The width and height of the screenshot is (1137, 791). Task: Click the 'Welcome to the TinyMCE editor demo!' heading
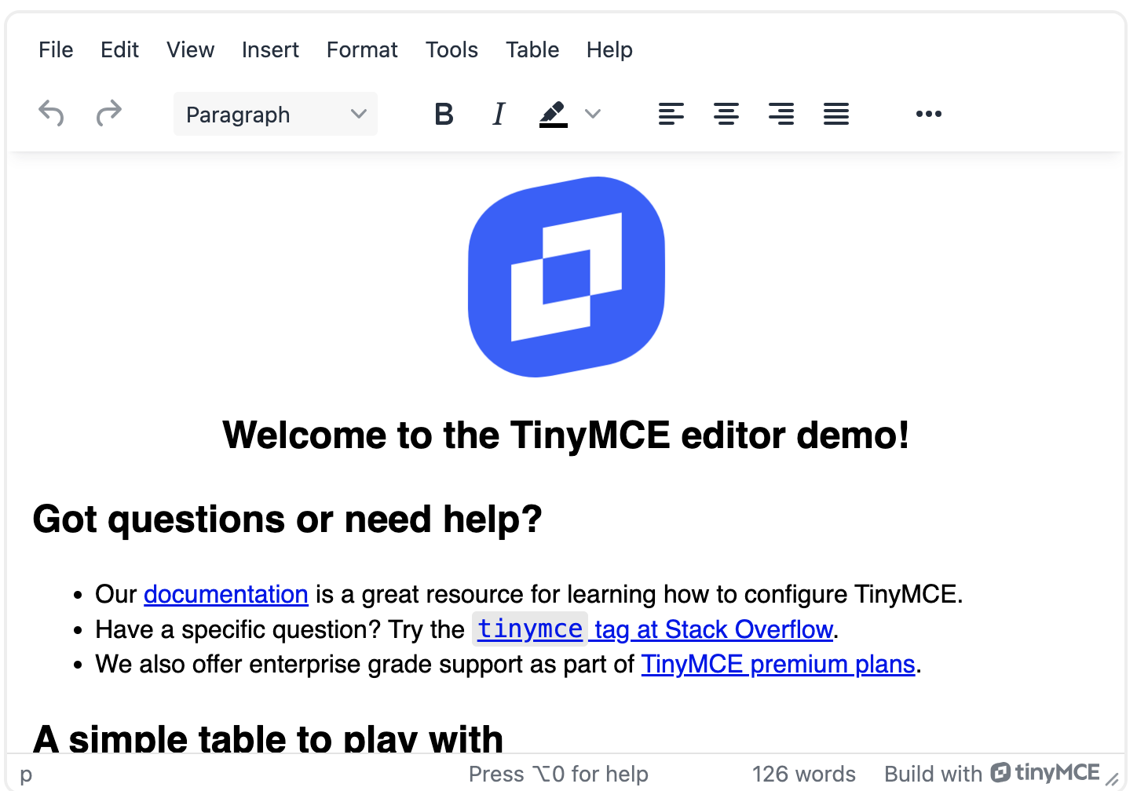point(566,435)
